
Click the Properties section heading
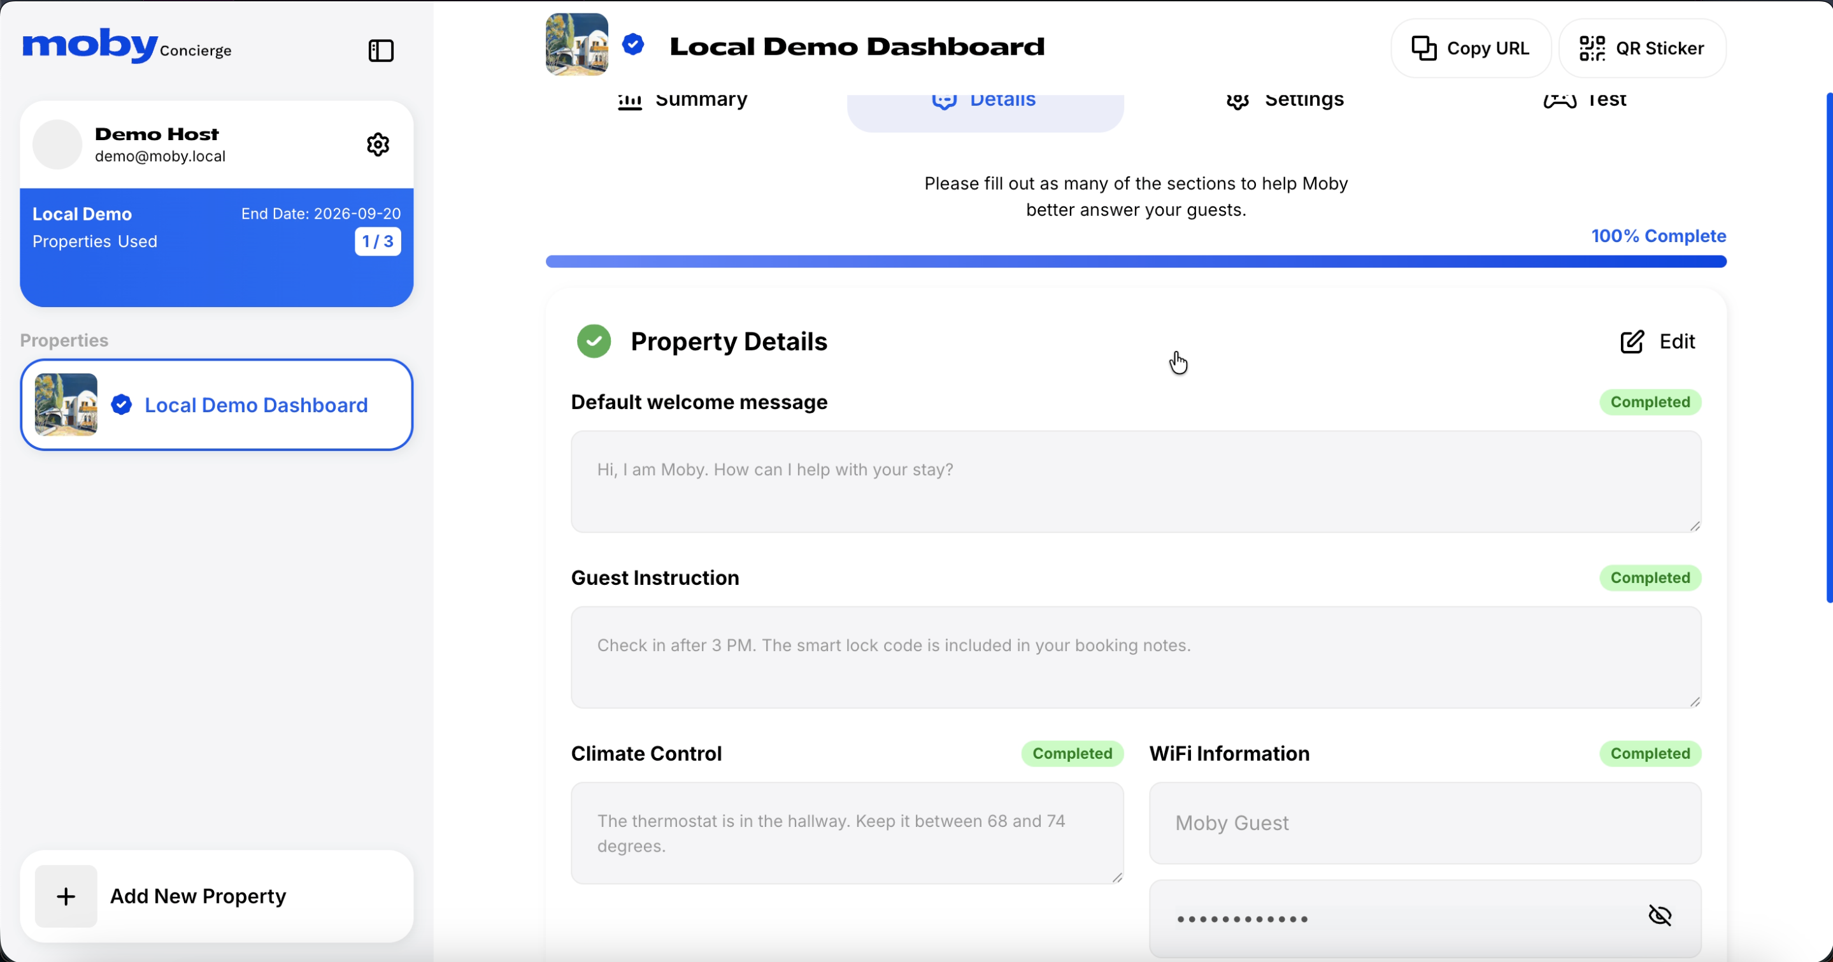coord(64,340)
